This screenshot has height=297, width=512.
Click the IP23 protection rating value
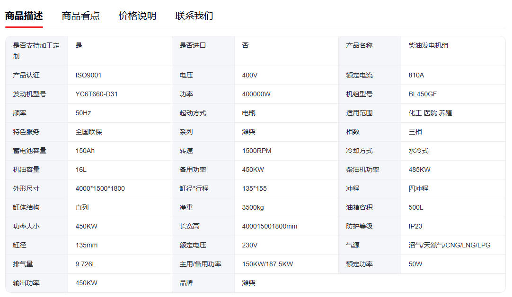(415, 226)
